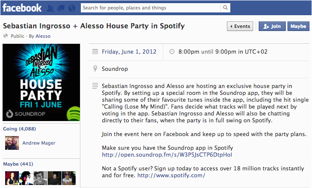Open the notifications globe icon
The image size is (312, 188).
coord(72,8)
